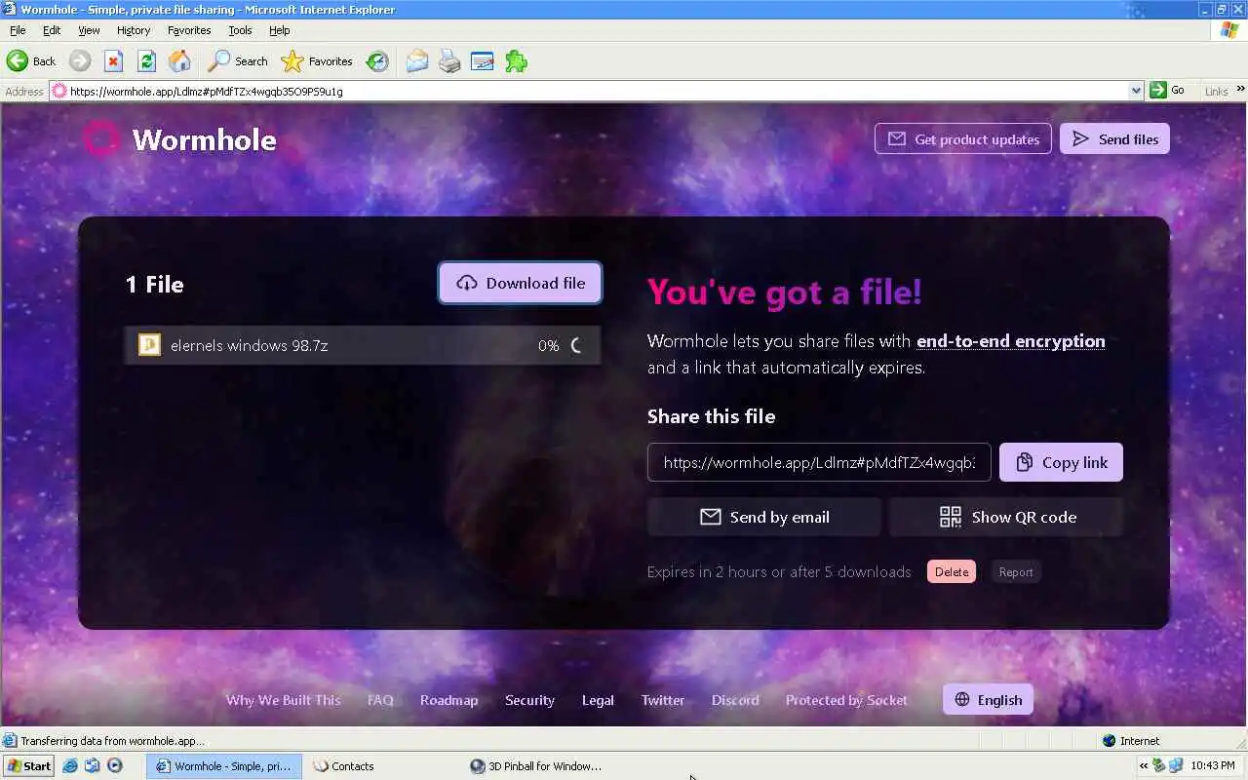Image resolution: width=1248 pixels, height=780 pixels.
Task: Open Protected by Socket link
Action: click(846, 700)
